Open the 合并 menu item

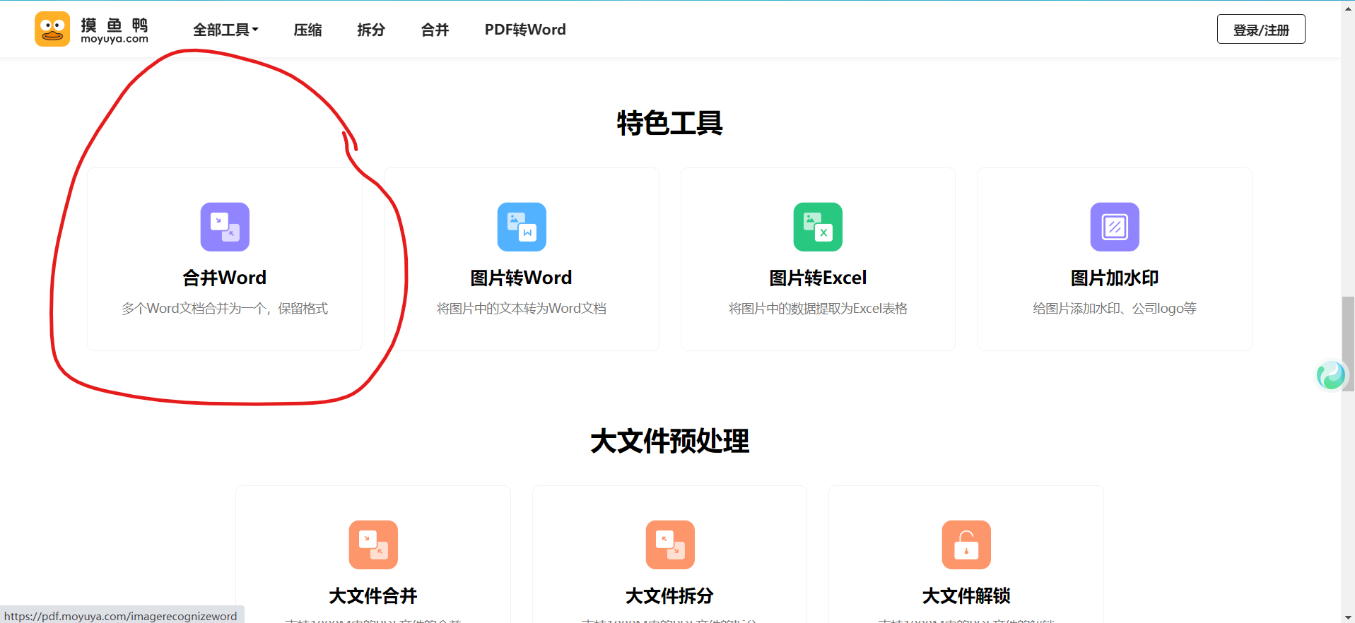pyautogui.click(x=435, y=30)
